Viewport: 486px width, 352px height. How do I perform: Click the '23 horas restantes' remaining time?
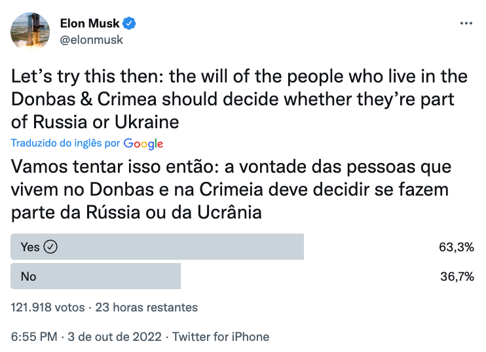(x=146, y=308)
